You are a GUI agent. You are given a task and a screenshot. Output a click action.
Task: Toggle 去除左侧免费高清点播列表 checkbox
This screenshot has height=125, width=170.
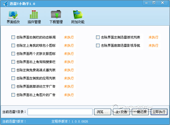[x=13, y=70]
